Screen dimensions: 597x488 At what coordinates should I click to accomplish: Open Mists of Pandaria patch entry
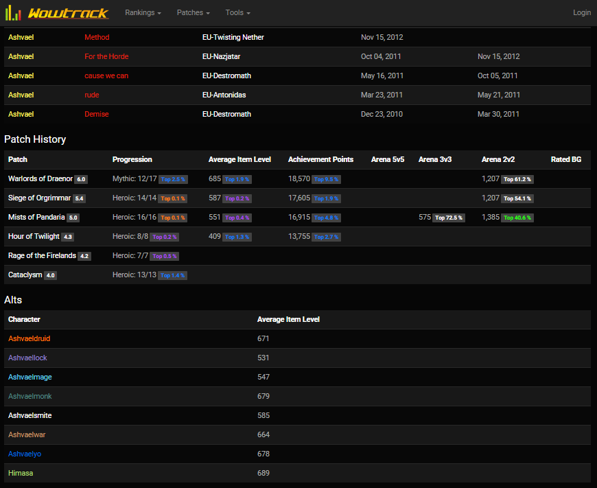36,217
